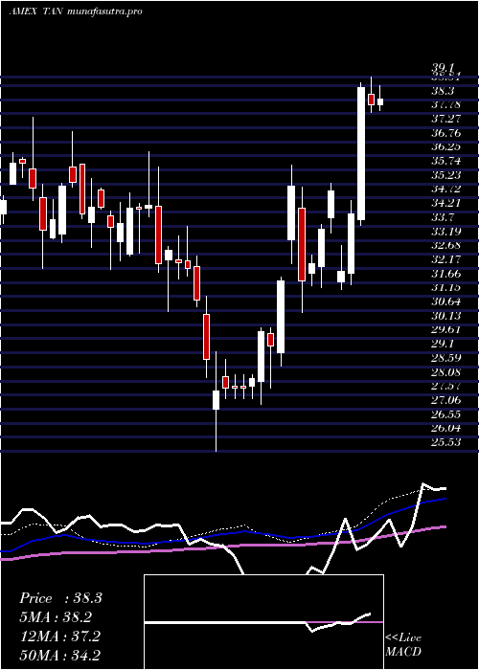Select the 33.19 axis label
Screen dimensions: 479x670
click(446, 232)
